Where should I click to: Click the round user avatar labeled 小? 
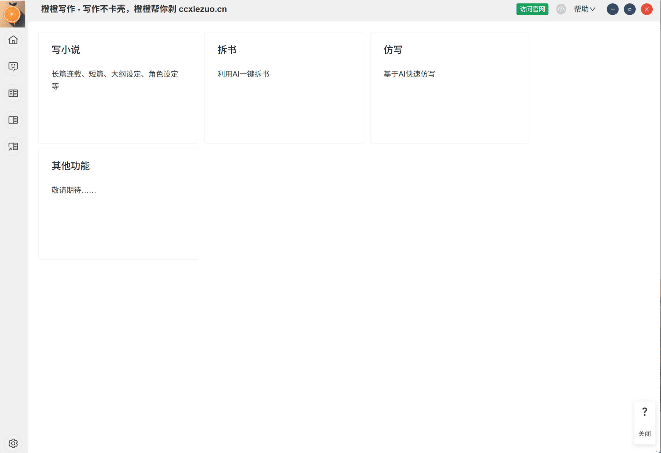coord(561,9)
